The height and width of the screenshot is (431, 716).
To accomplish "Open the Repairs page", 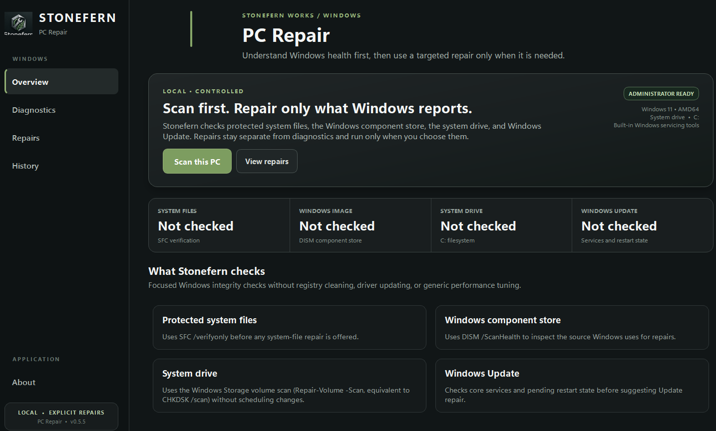I will [x=61, y=138].
